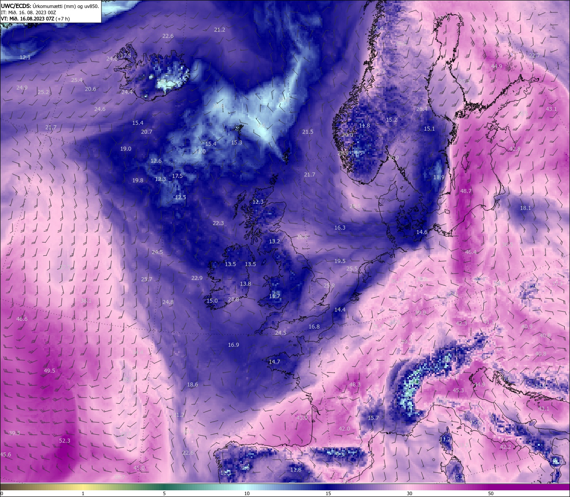Click the color scale label 30
The height and width of the screenshot is (497, 570).
(x=409, y=493)
